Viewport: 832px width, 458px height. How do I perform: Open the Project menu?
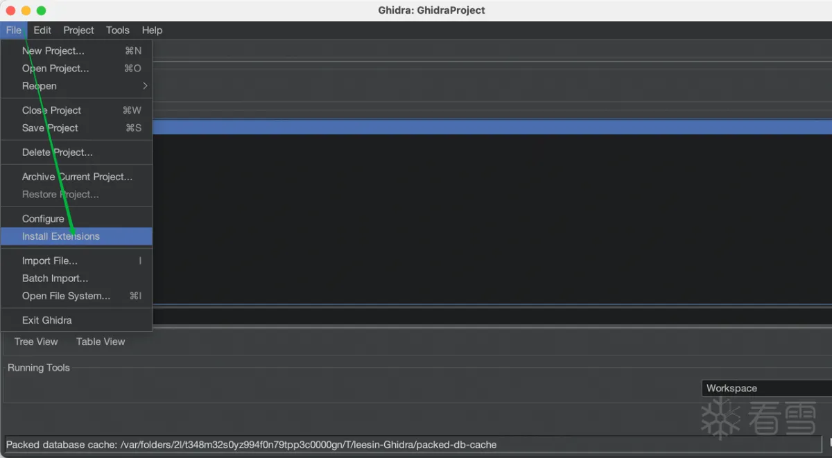78,30
